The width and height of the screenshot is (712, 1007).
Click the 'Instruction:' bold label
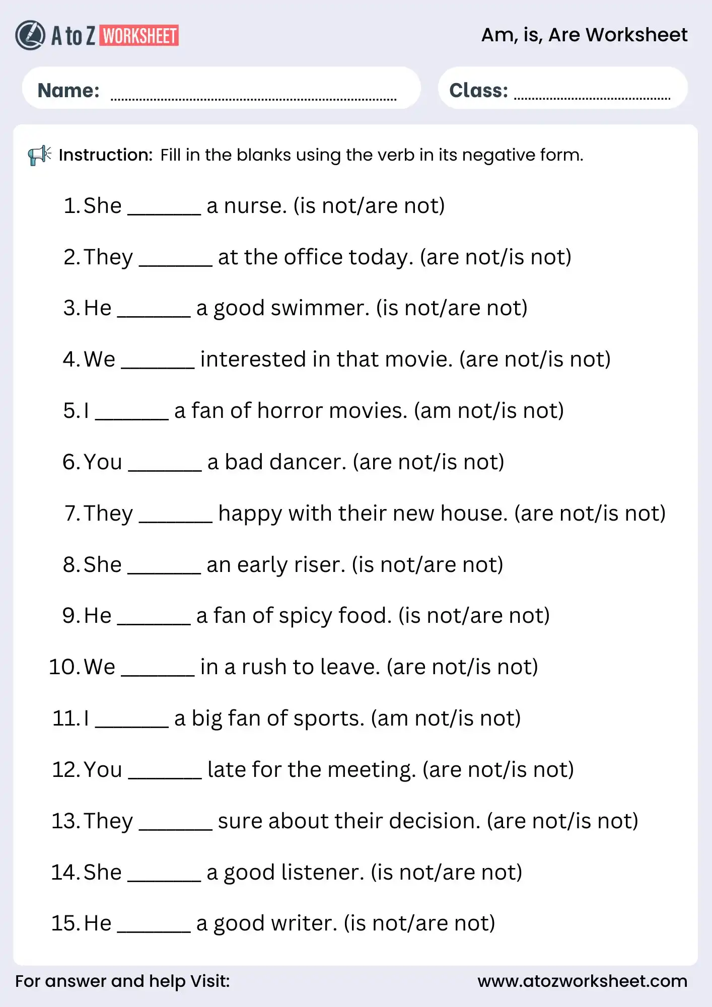click(x=106, y=155)
